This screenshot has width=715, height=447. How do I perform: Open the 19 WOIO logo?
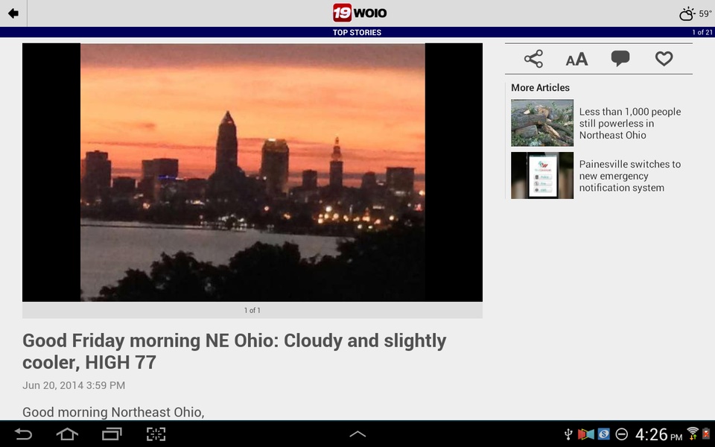coord(359,13)
